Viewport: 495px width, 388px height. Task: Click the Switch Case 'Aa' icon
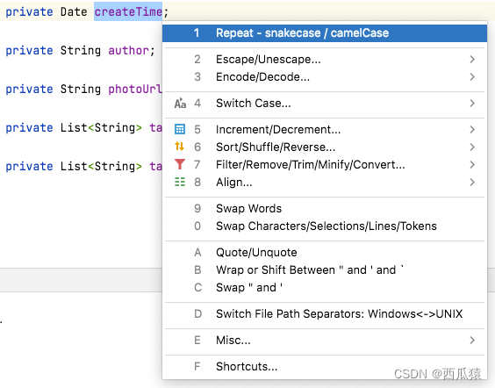click(x=180, y=103)
